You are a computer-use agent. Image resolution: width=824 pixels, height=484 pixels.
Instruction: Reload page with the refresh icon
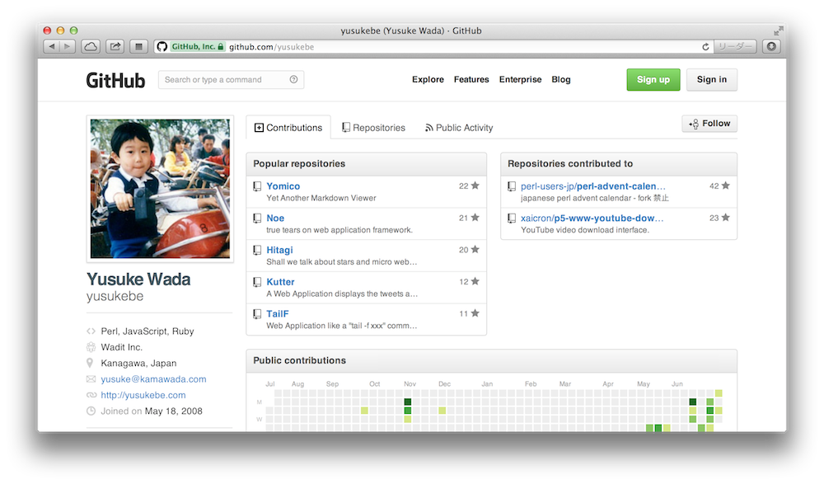[705, 47]
